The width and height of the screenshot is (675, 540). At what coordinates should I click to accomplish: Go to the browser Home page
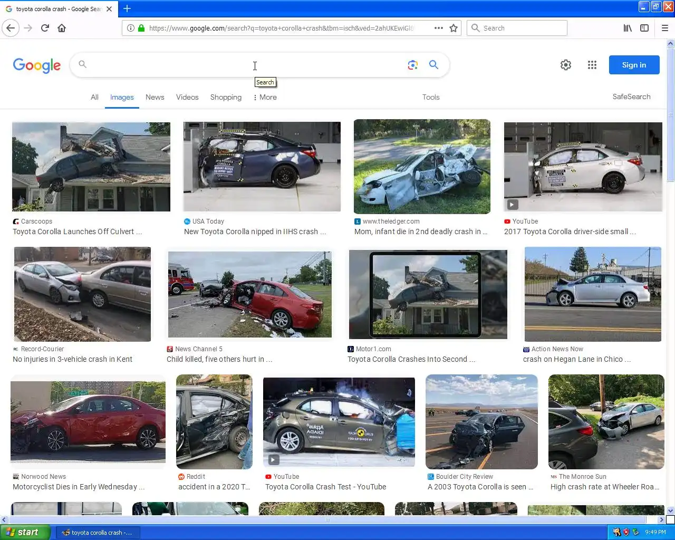(62, 28)
